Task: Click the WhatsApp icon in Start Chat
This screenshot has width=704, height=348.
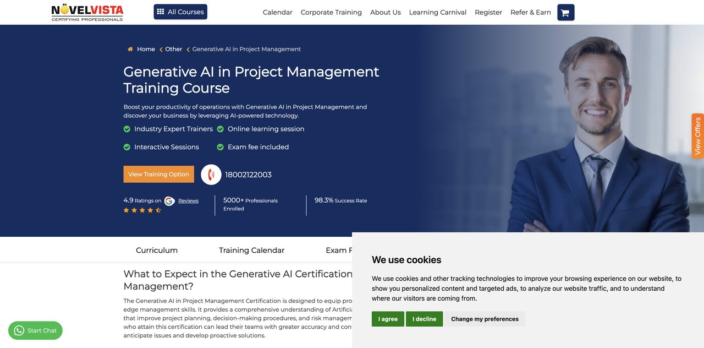Action: 19,330
